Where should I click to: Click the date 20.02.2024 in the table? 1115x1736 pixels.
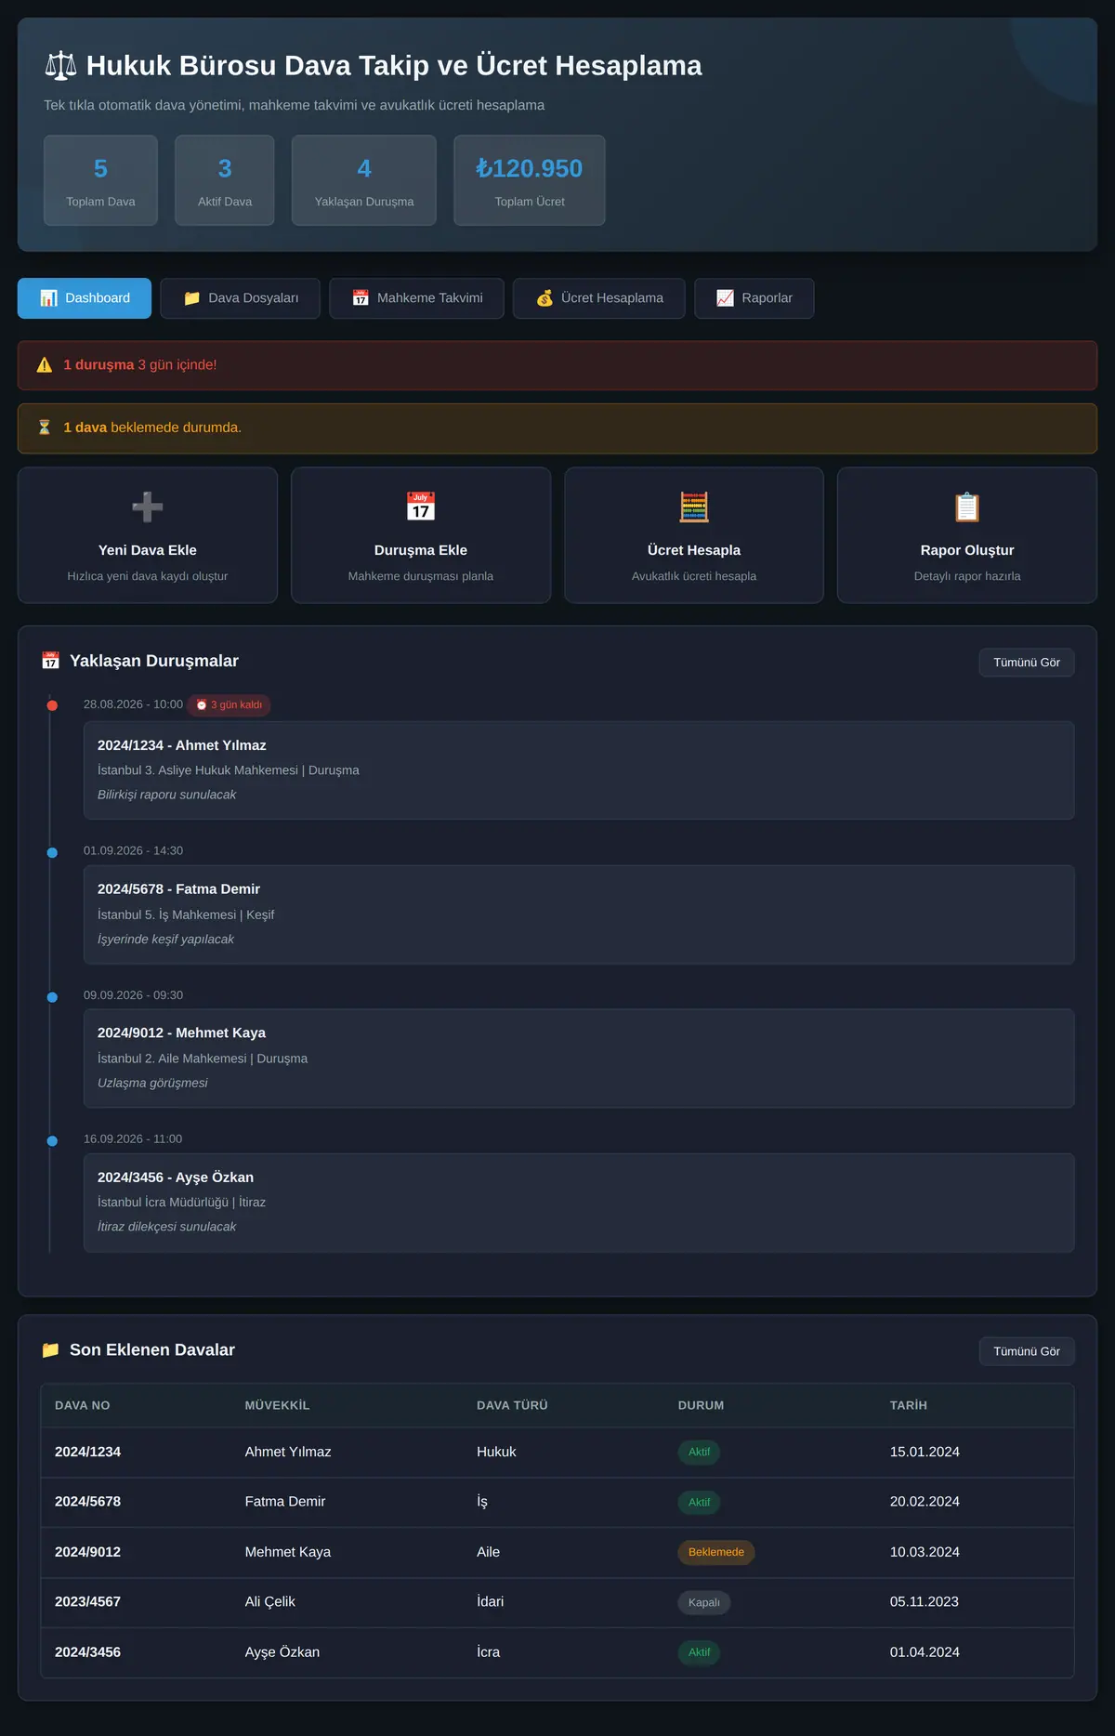tap(925, 1502)
